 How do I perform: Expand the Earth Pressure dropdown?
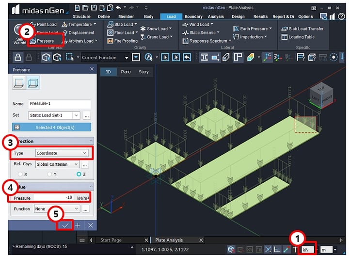pos(270,28)
